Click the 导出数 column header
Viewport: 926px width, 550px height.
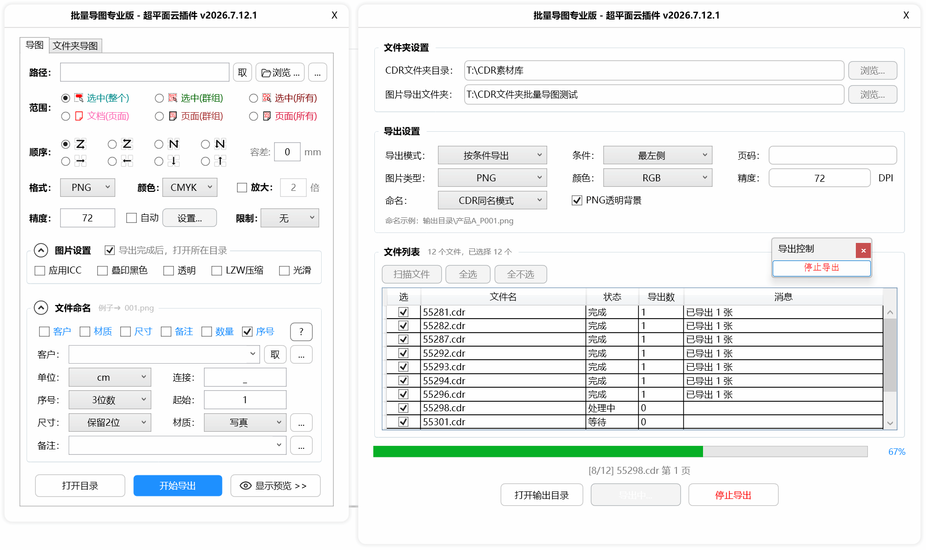coord(661,297)
